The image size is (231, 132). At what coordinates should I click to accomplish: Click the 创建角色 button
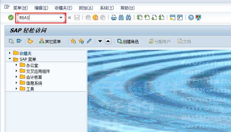tap(128, 42)
